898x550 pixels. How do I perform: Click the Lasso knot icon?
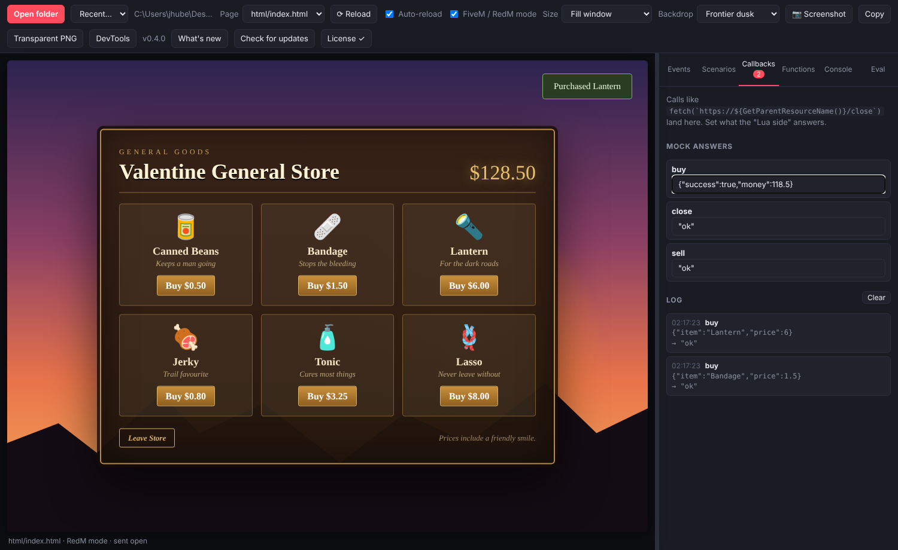(469, 338)
